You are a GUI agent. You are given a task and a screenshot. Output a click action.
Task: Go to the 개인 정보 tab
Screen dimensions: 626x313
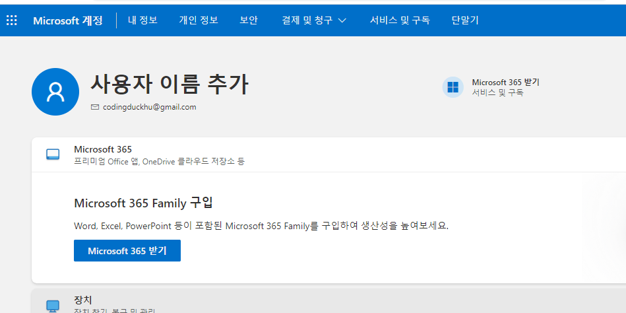coord(199,20)
